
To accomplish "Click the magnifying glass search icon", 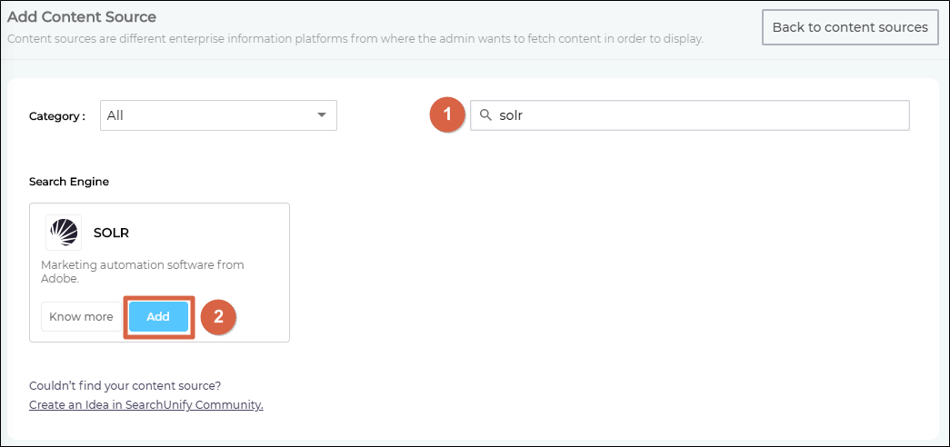I will pos(485,115).
